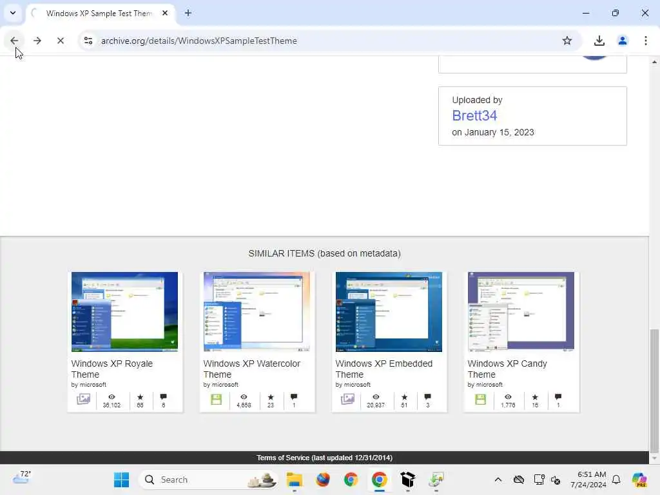
Task: Click the scrollbar down arrow
Action: pos(654,458)
